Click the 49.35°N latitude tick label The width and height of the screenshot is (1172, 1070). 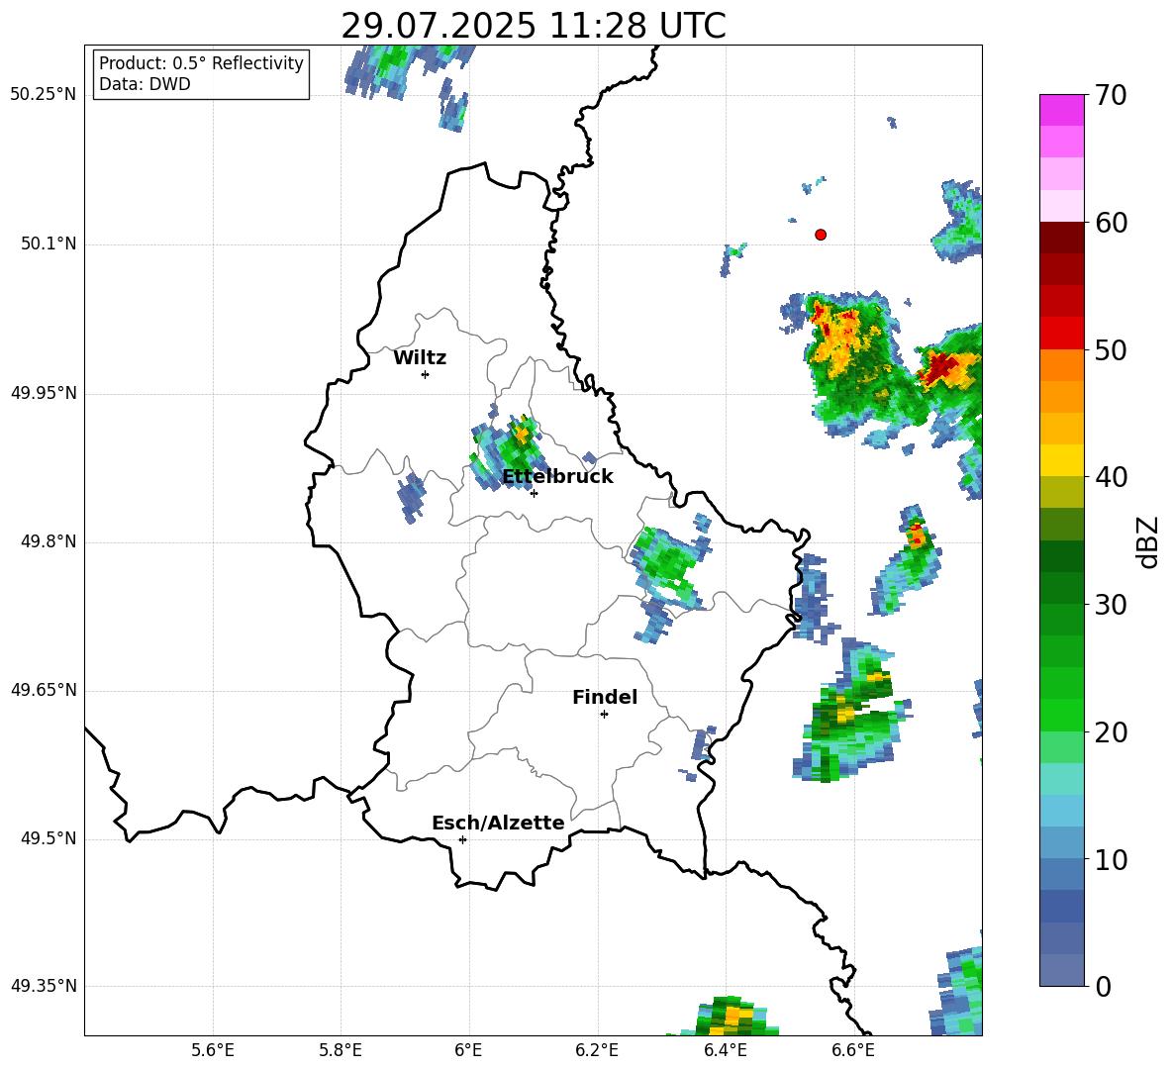tap(43, 986)
